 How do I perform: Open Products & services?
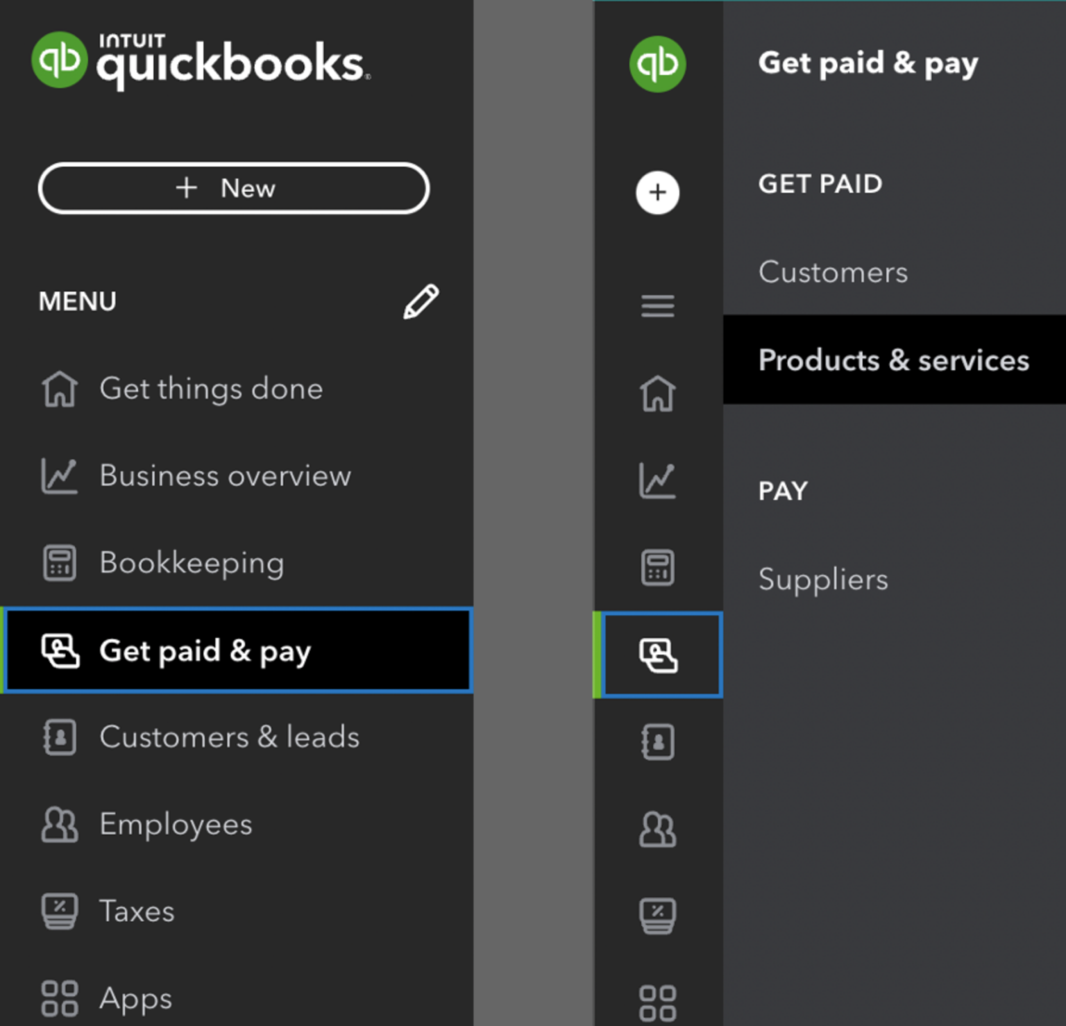point(893,360)
